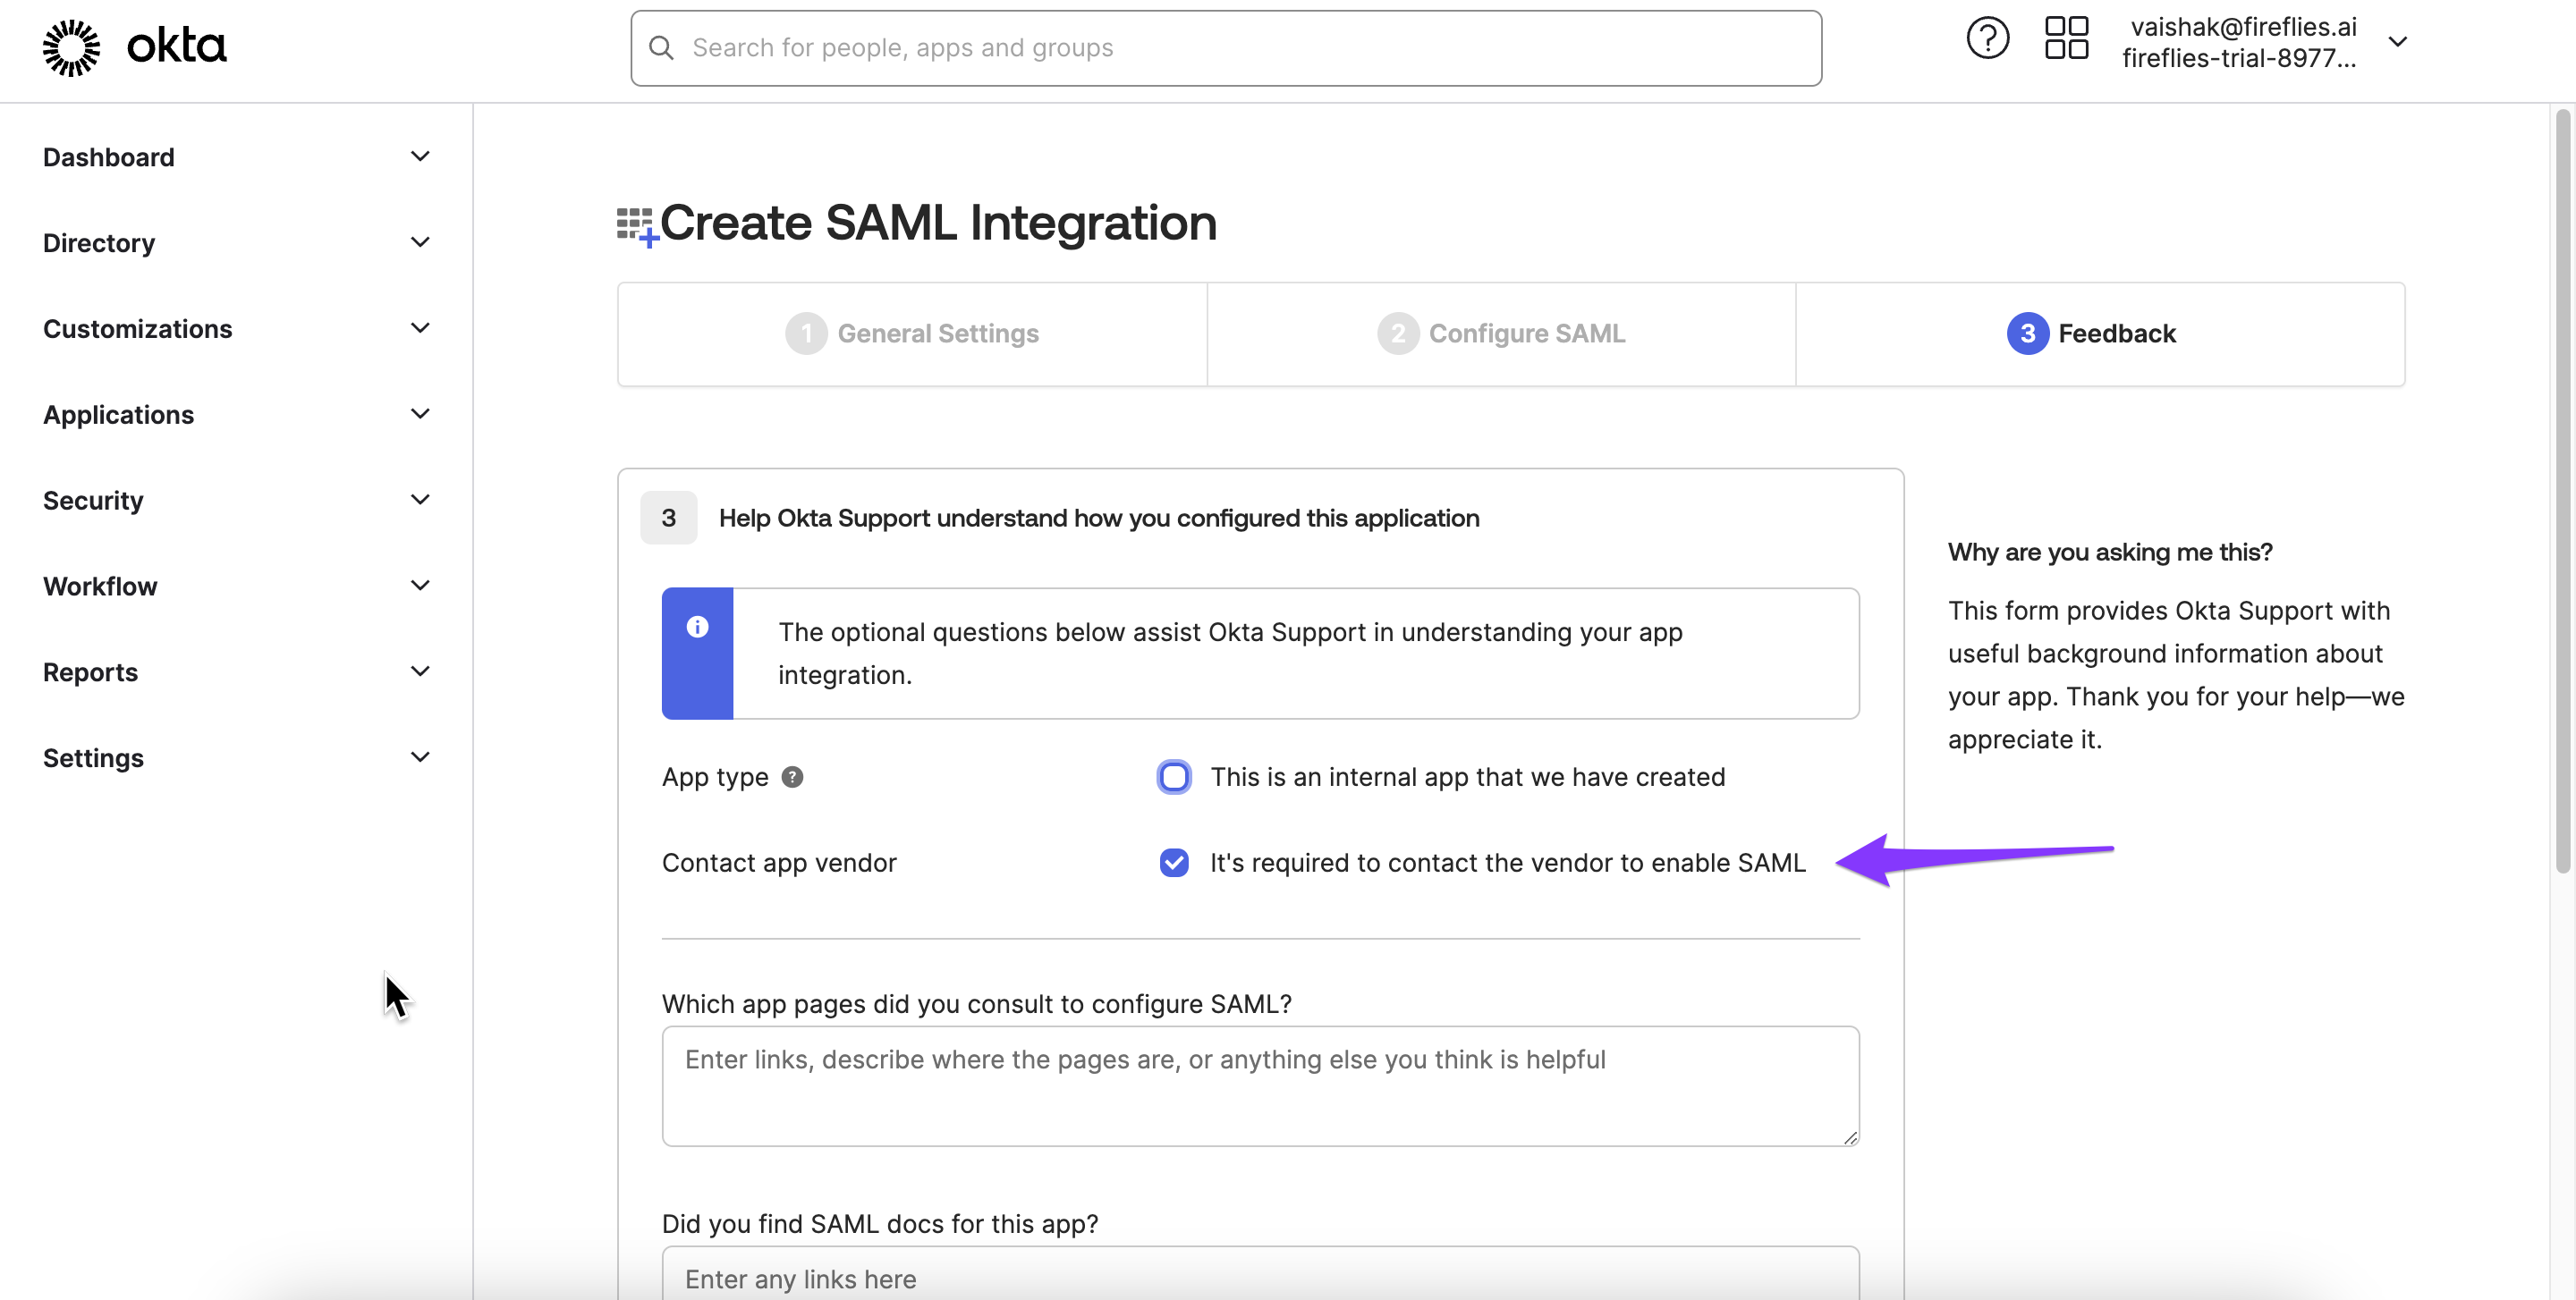This screenshot has width=2576, height=1300.
Task: Click the step 3 Feedback number badge
Action: click(x=2027, y=333)
